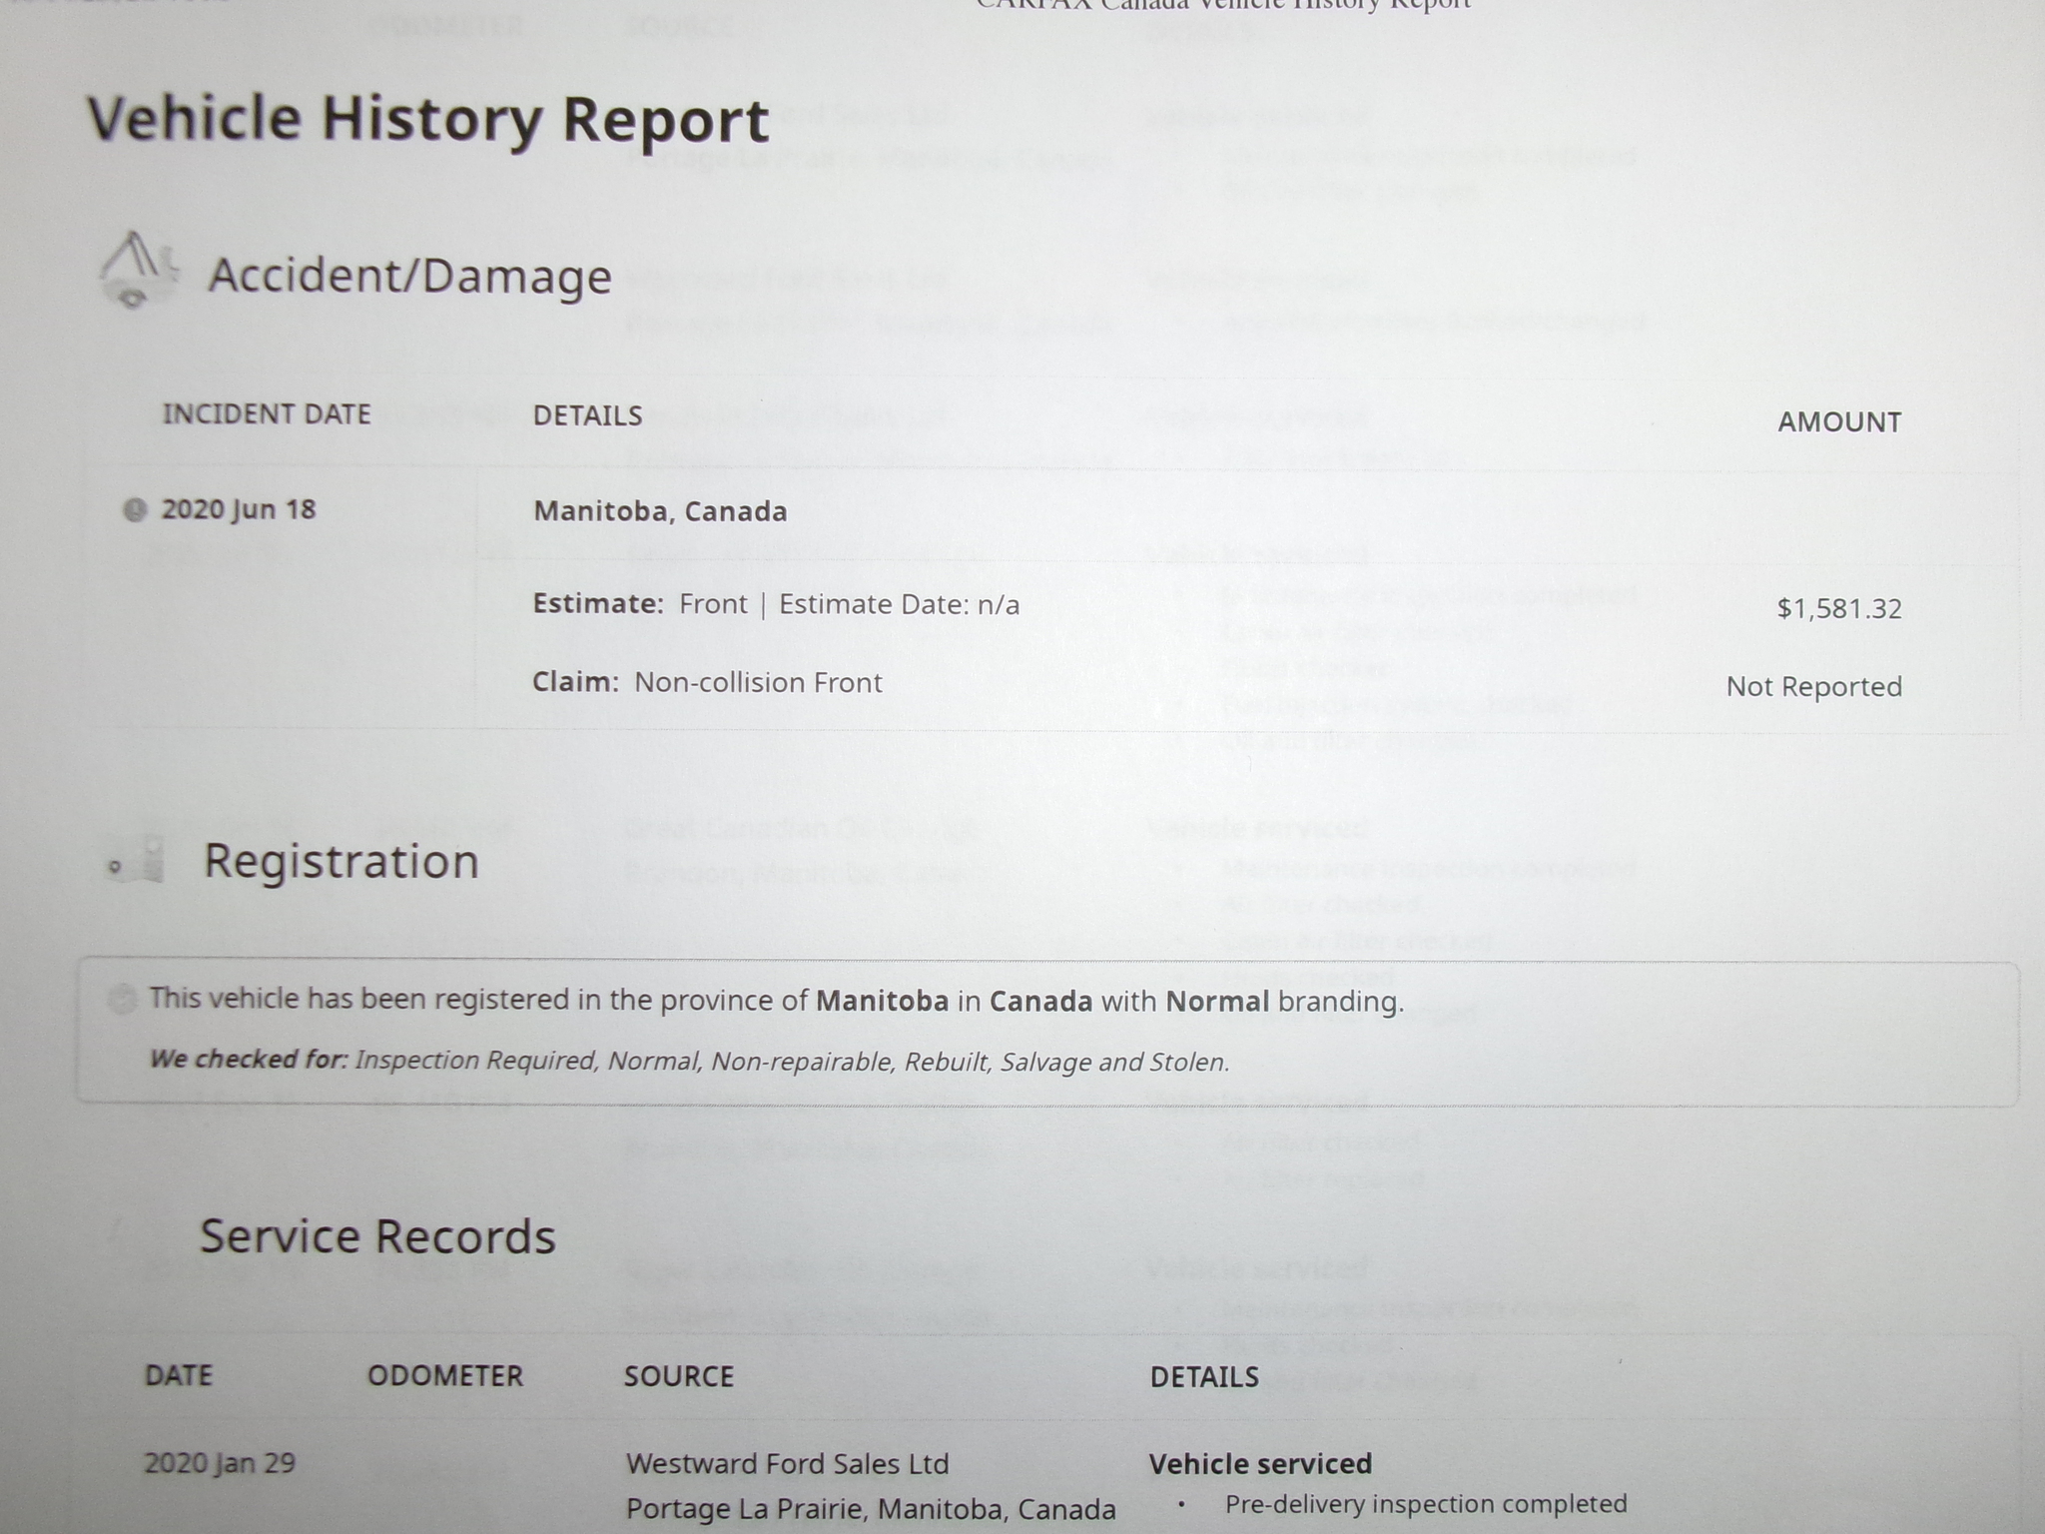Click the Registration section icon
2045x1534 pixels.
[140, 862]
